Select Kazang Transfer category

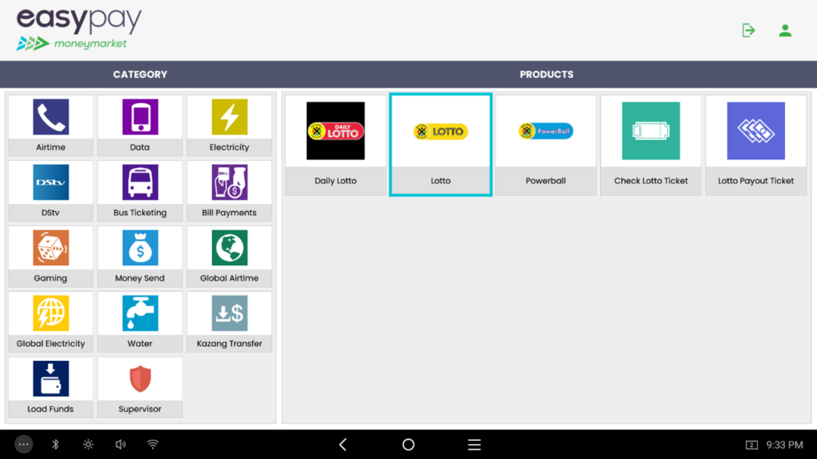point(229,322)
